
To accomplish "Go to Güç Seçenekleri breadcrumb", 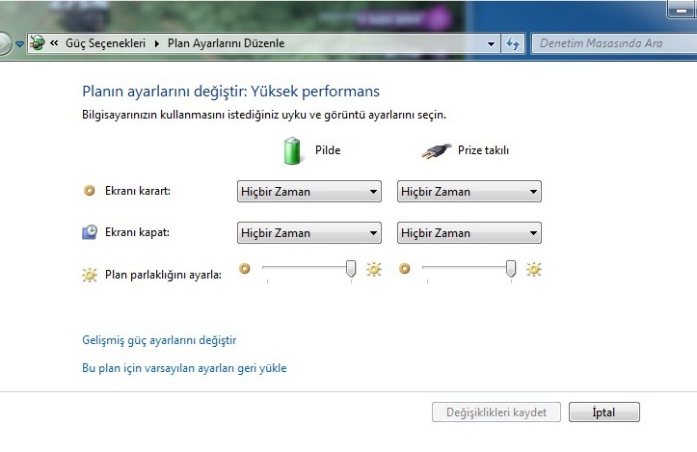I will tap(105, 43).
